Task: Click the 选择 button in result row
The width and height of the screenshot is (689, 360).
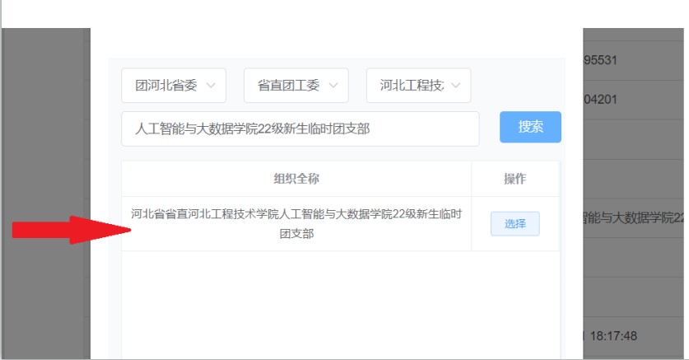Action: [x=514, y=224]
